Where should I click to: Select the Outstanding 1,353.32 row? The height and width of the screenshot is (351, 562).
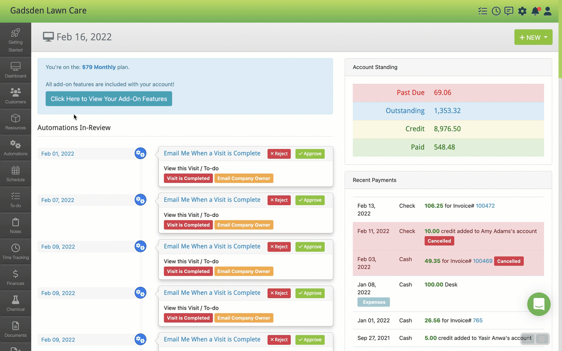click(x=448, y=111)
